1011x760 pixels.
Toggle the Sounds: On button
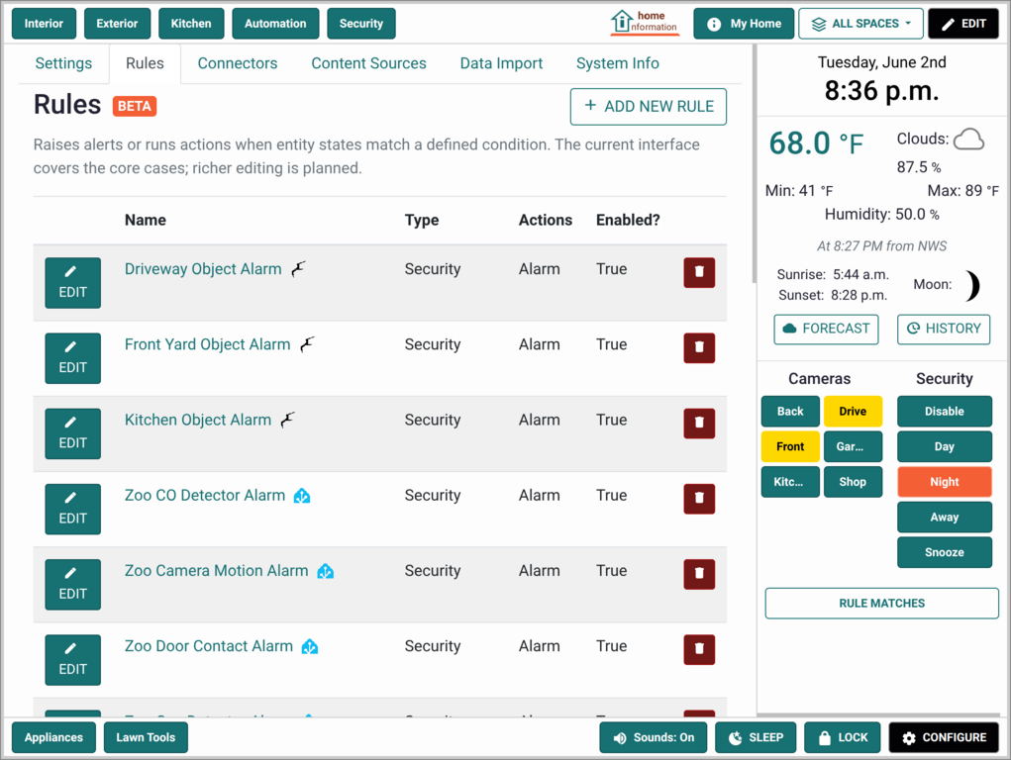653,737
